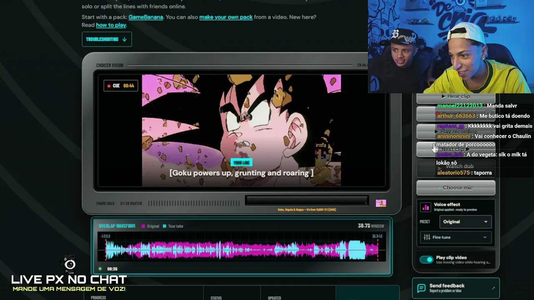Image resolution: width=534 pixels, height=300 pixels.
Task: Expand the Fine tune section
Action: click(x=456, y=237)
